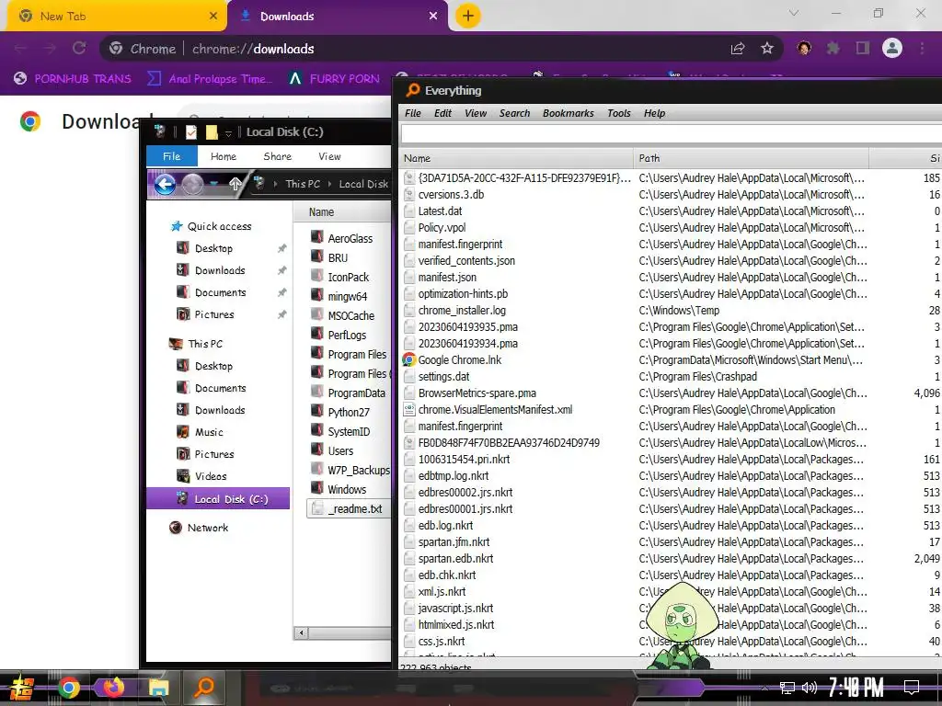Screen dimensions: 942x706
Task: Open the Help menu in Everything
Action: click(x=654, y=113)
